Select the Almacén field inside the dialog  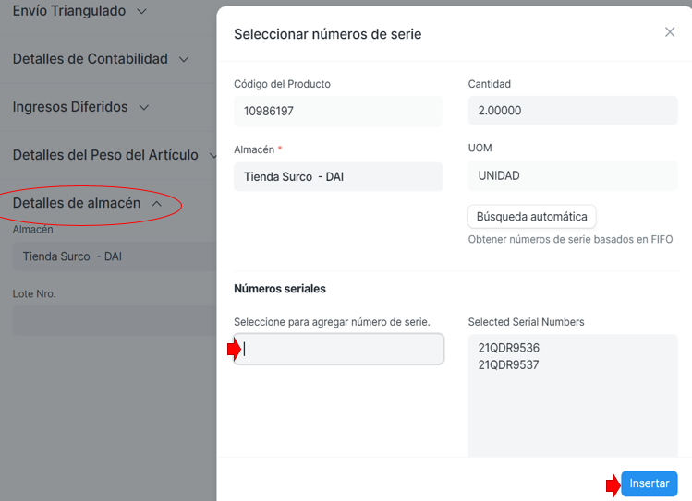point(338,176)
